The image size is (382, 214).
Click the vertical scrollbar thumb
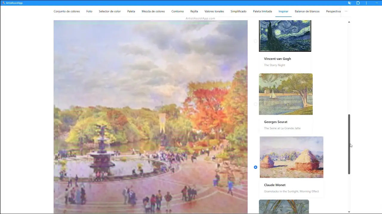coord(349,144)
